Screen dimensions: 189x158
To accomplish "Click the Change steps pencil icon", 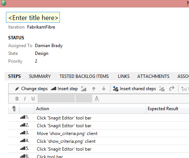I will point(17,89).
